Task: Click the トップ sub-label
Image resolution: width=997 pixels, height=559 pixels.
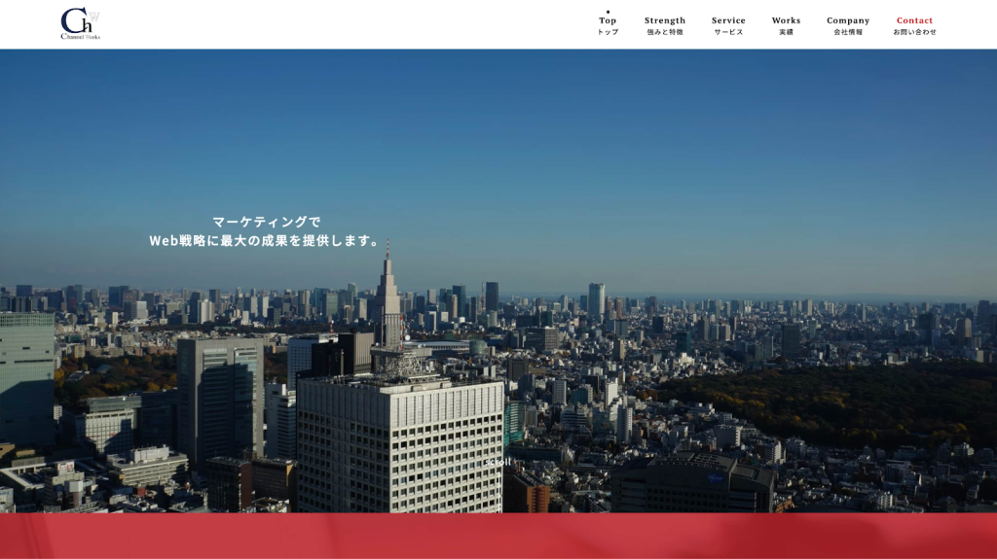Action: (x=608, y=32)
